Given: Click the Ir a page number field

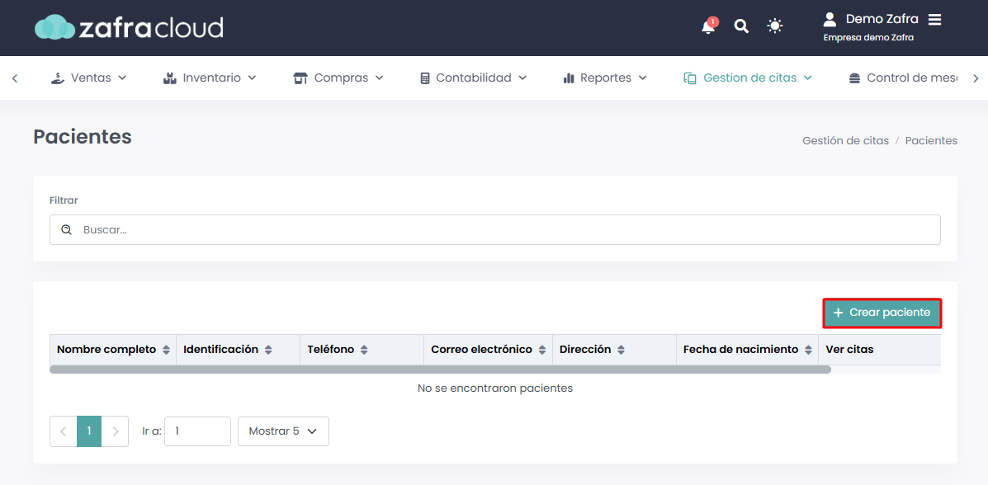Looking at the screenshot, I should 197,431.
